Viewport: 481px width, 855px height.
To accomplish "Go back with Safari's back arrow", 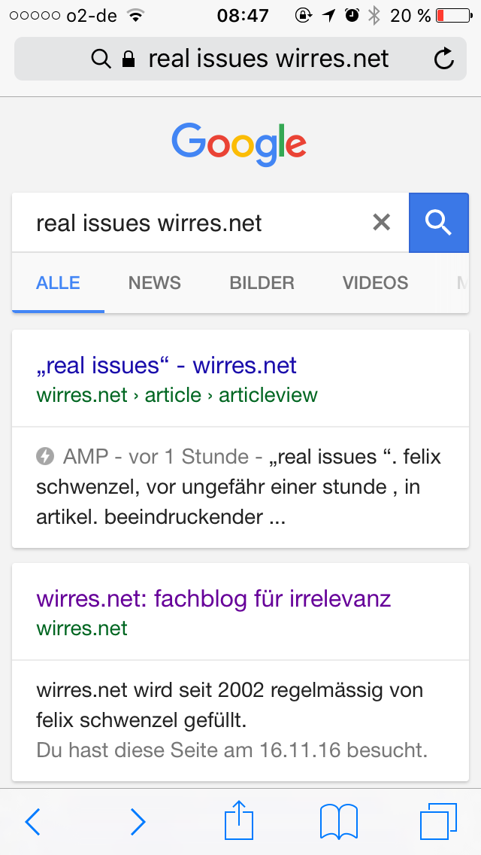I will point(33,822).
